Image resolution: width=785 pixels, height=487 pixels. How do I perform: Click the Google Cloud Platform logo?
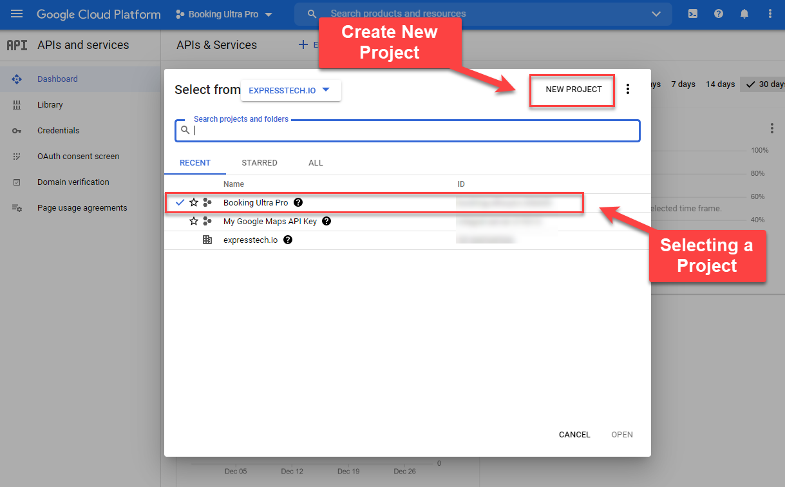point(99,14)
